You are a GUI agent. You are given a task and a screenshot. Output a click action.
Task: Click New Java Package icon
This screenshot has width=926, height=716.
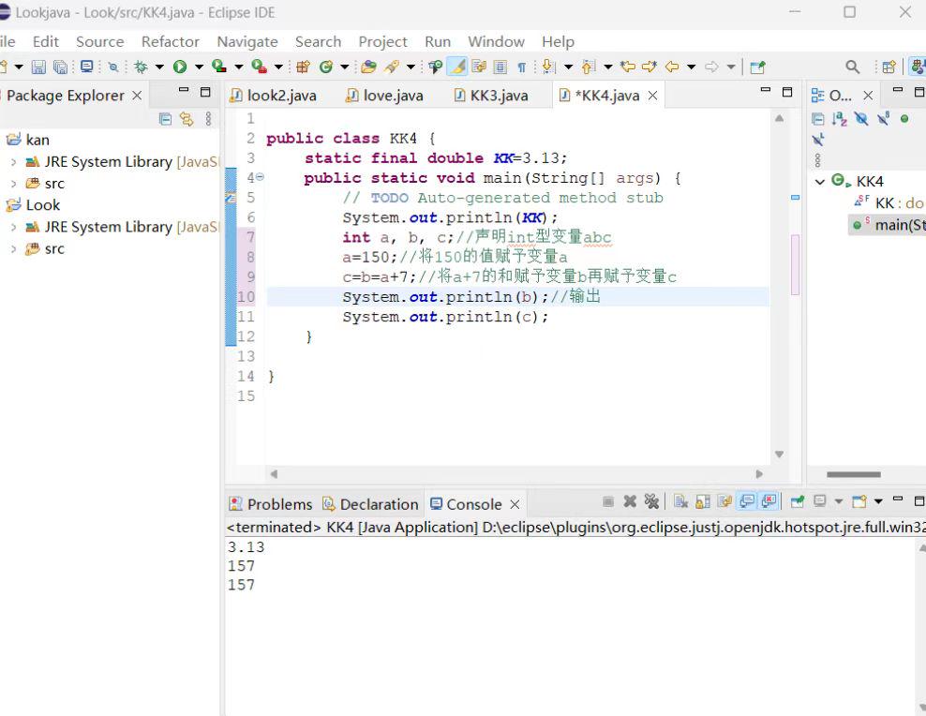303,67
